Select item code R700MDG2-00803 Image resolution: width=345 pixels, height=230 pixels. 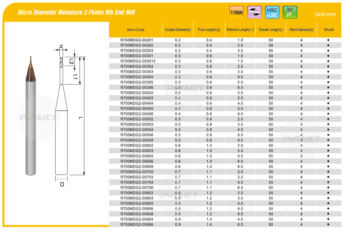click(x=137, y=198)
